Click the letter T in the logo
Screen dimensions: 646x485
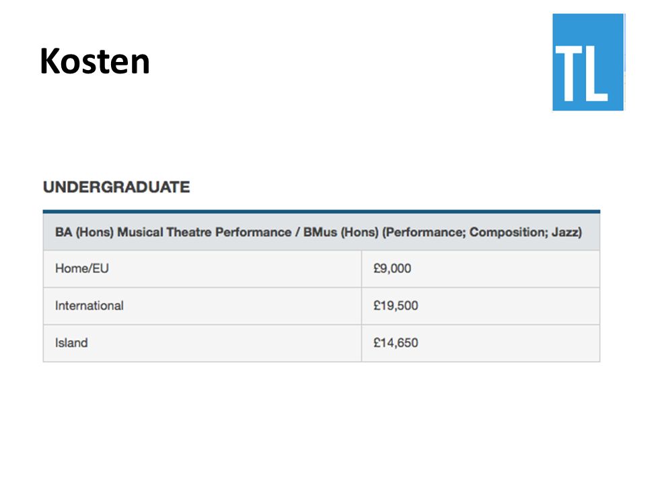pos(569,73)
